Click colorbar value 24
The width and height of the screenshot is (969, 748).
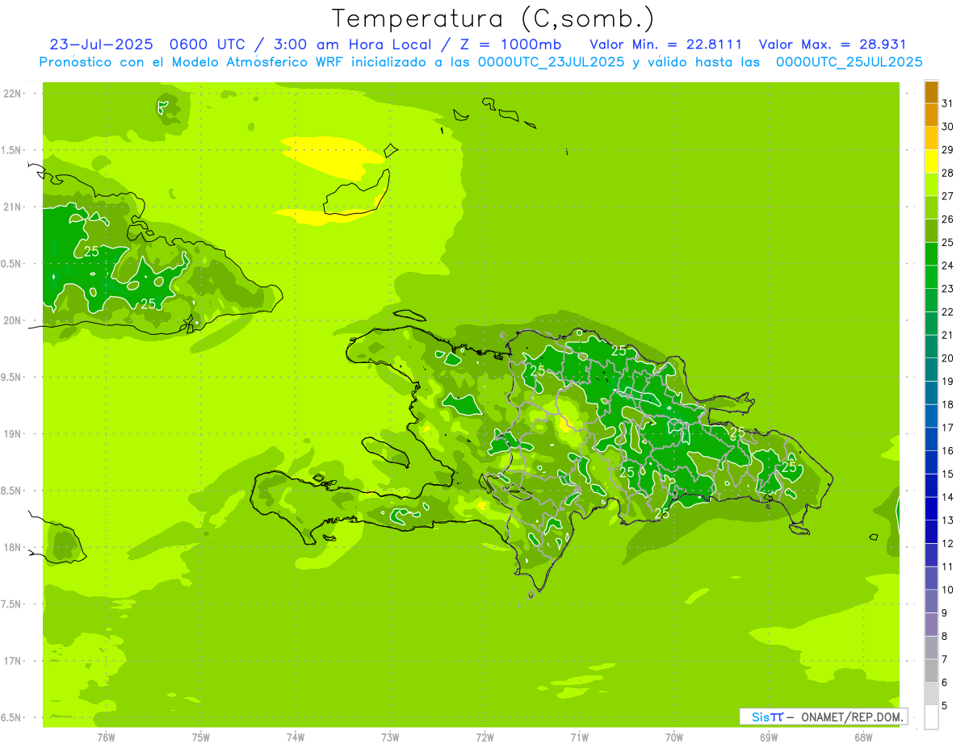coord(947,265)
